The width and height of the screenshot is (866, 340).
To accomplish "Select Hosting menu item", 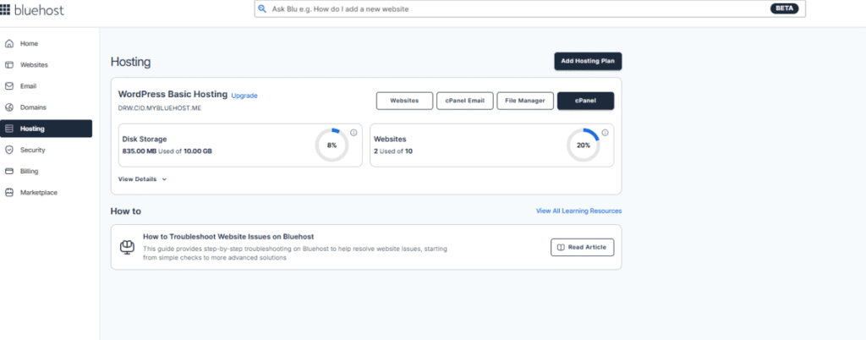I will (x=46, y=129).
